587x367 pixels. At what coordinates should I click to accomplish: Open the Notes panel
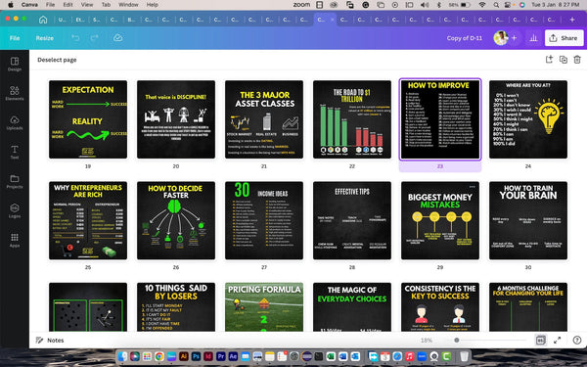tap(50, 340)
